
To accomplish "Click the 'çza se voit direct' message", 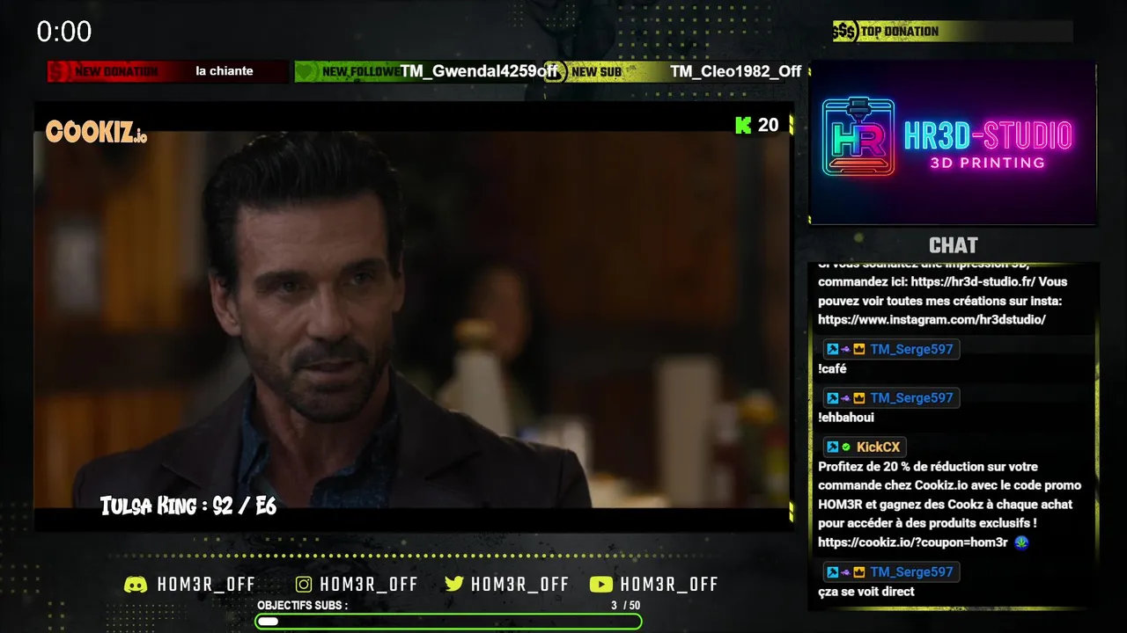I will pos(866,592).
